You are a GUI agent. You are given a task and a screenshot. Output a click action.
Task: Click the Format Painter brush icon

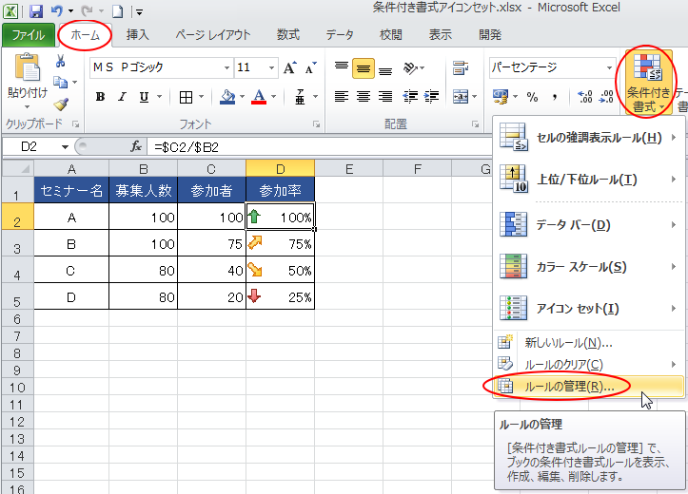[61, 104]
